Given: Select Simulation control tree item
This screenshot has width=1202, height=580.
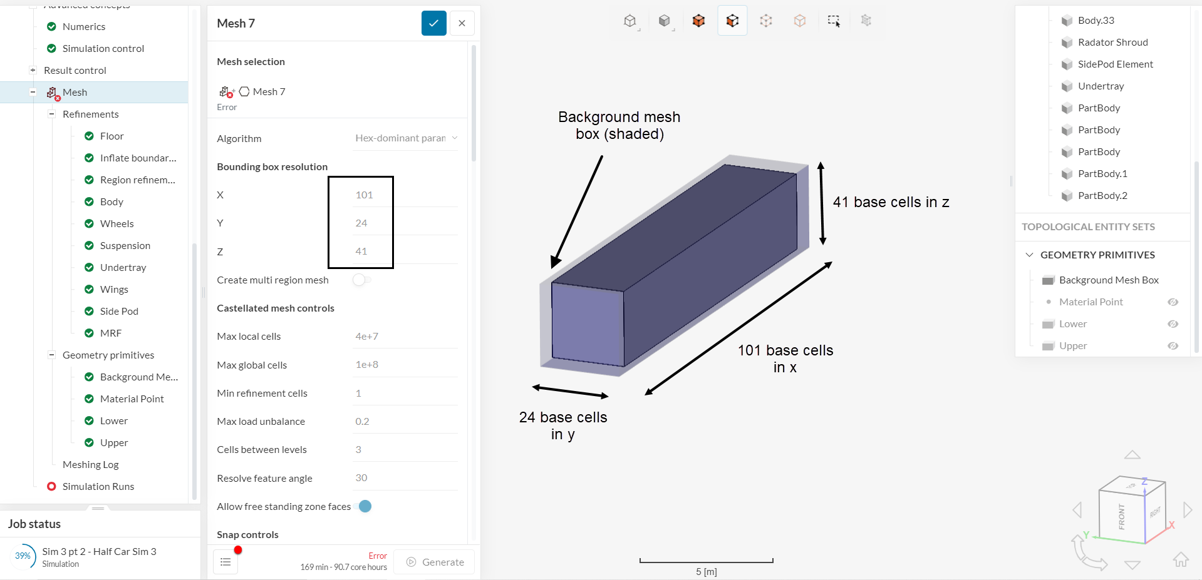Looking at the screenshot, I should [103, 48].
